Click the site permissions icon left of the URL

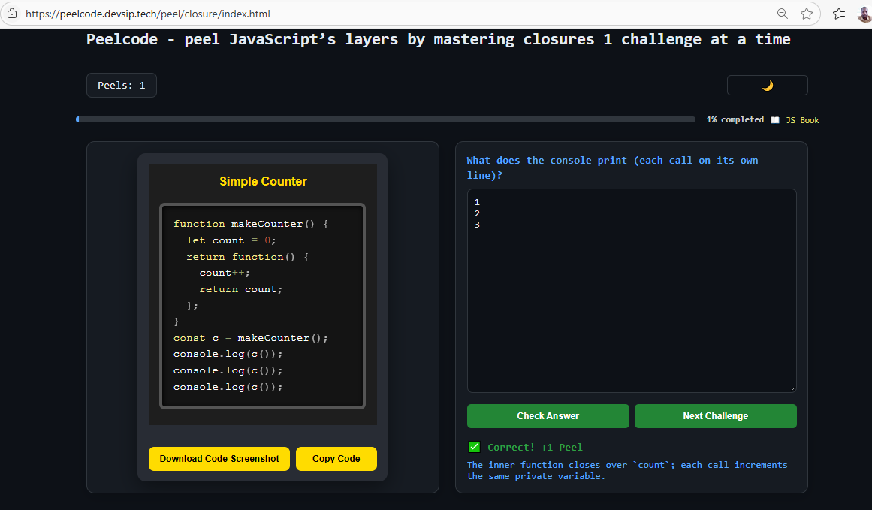(11, 14)
